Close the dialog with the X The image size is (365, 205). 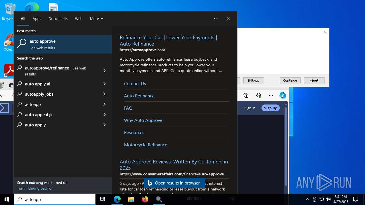pyautogui.click(x=325, y=32)
